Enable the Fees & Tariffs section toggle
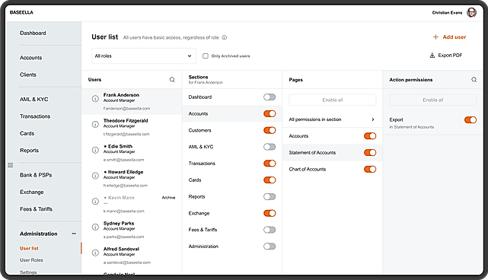This screenshot has width=488, height=280. click(x=270, y=230)
